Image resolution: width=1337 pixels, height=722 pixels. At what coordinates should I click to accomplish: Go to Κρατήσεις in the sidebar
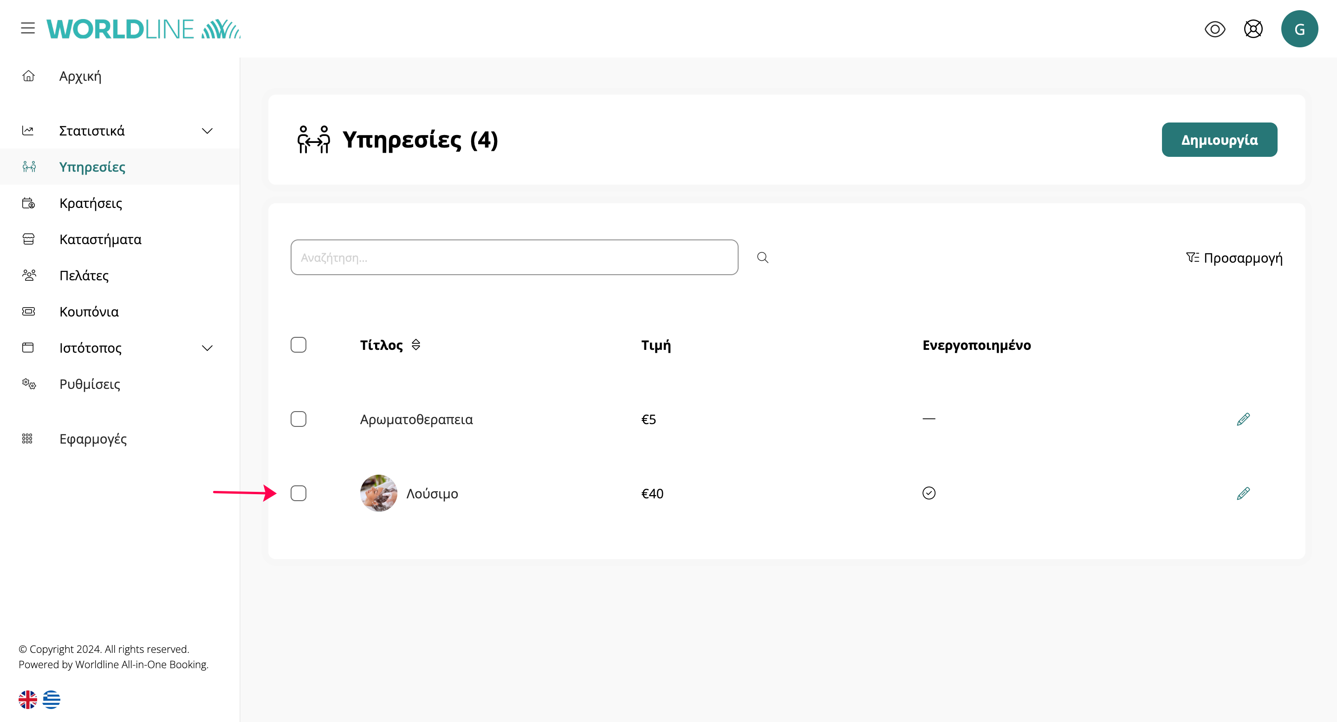coord(91,203)
